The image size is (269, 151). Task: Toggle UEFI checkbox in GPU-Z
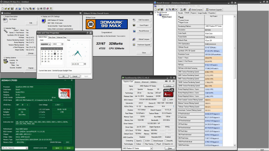pos(168,99)
